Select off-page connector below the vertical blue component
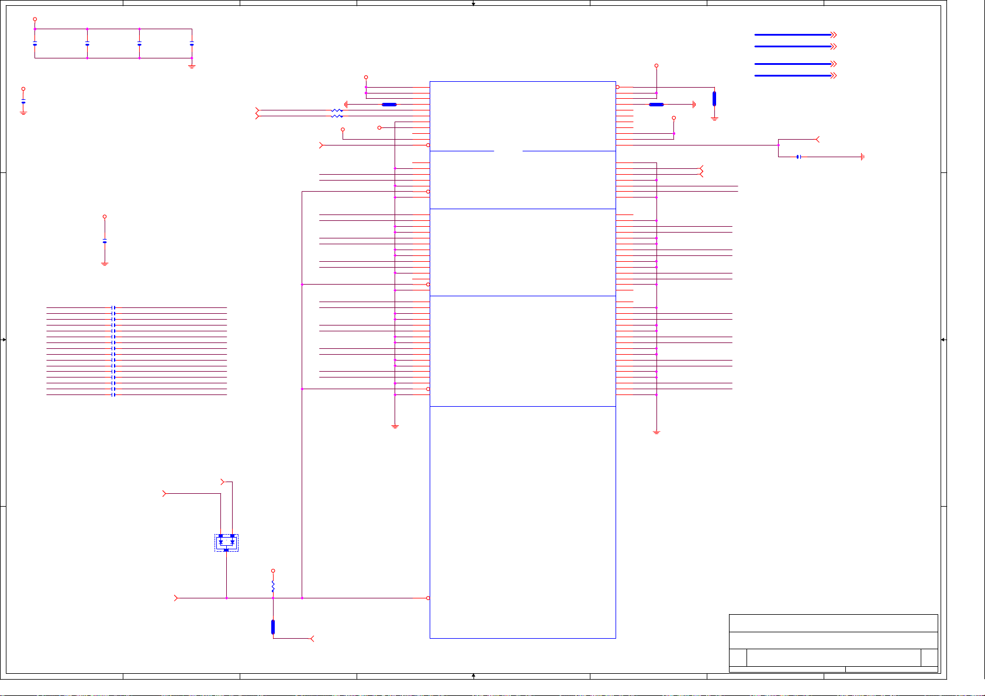 pyautogui.click(x=312, y=639)
